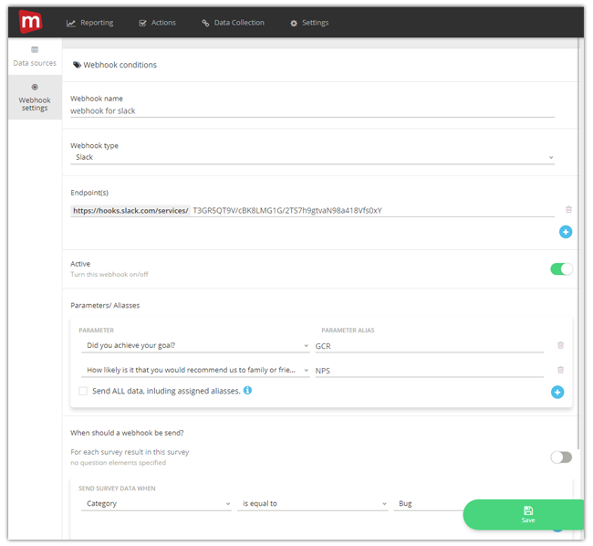The height and width of the screenshot is (546, 593).
Task: Delete the NPS parameter row
Action: pyautogui.click(x=560, y=370)
